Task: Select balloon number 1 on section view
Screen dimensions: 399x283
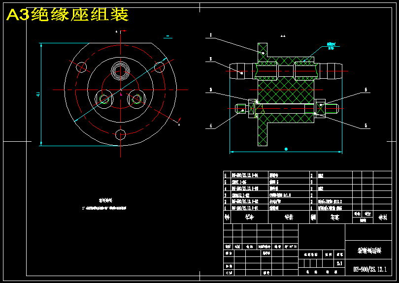Action: point(211,35)
